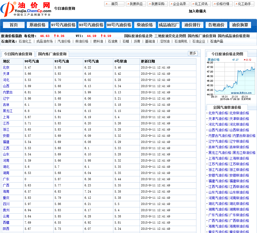Image resolution: width=257 pixels, height=233 pixels.
Task: Open 加入收藏夹 link
Action: pyautogui.click(x=197, y=11)
